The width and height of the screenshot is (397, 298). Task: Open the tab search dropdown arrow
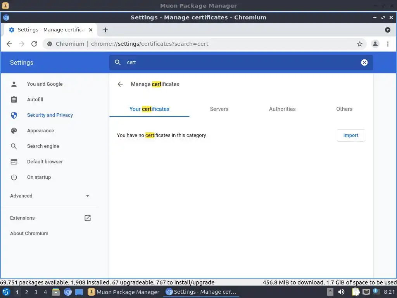coord(387,30)
